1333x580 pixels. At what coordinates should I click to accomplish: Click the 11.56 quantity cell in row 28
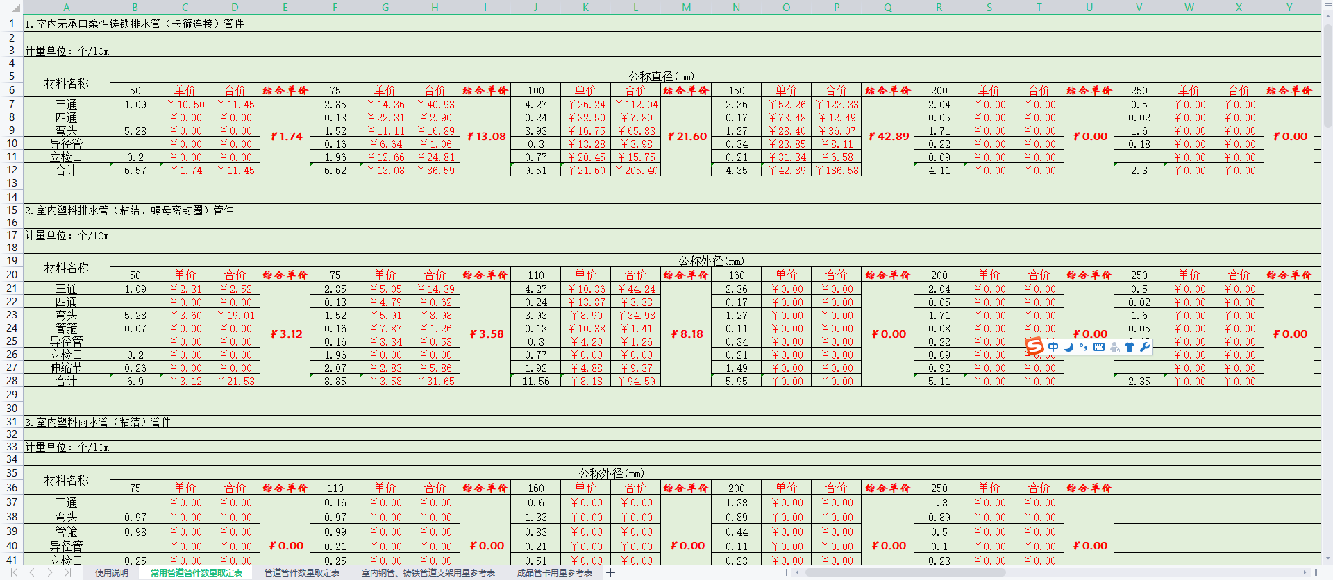[x=535, y=381]
